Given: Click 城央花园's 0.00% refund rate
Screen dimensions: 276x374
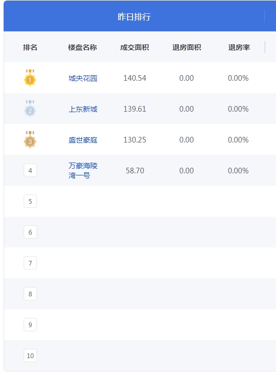Looking at the screenshot, I should pos(238,78).
